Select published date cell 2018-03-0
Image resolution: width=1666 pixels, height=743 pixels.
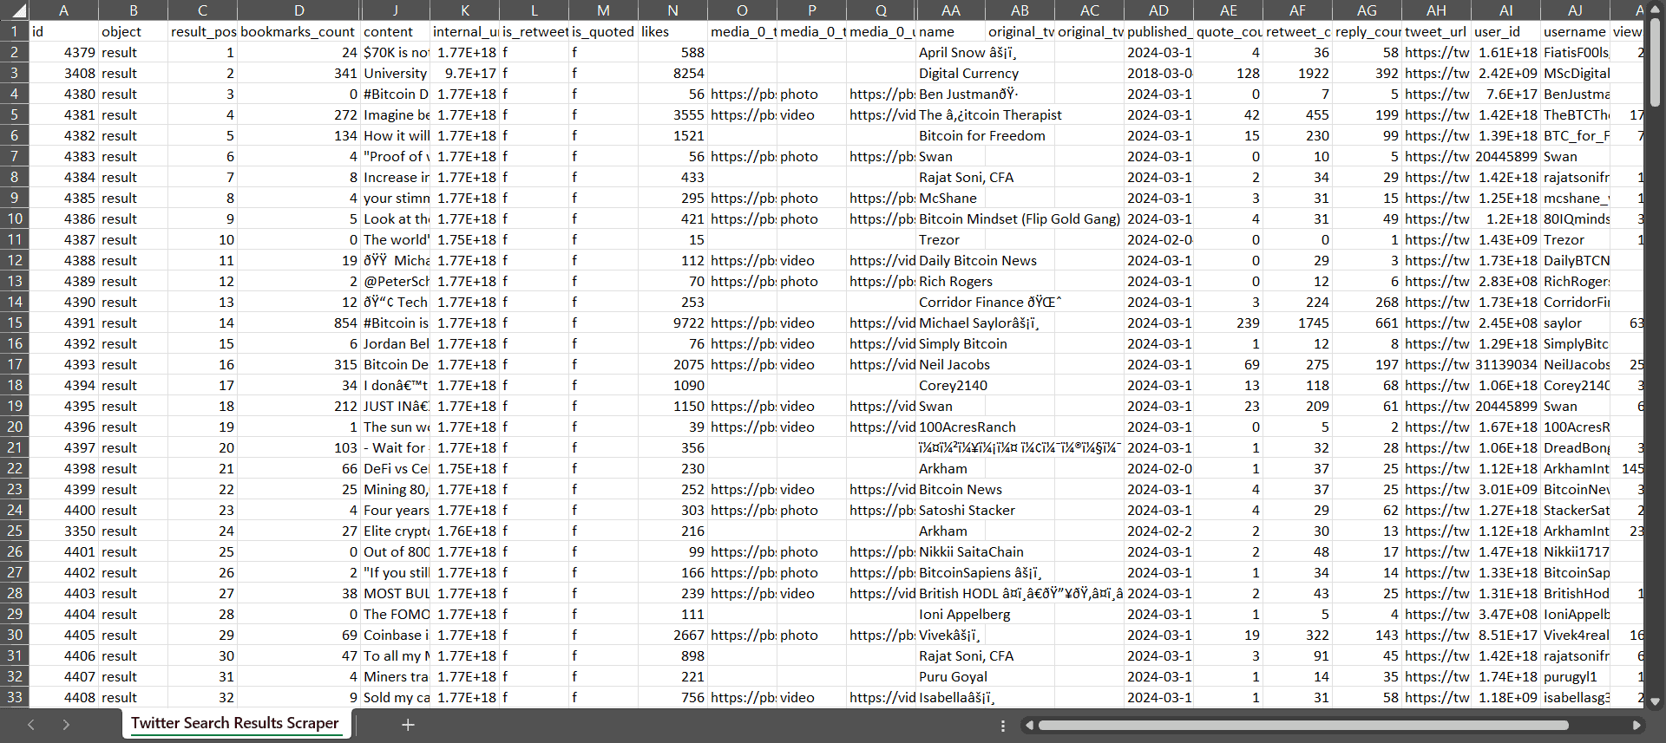point(1159,73)
